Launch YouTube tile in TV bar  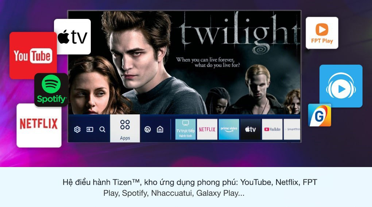(272, 129)
